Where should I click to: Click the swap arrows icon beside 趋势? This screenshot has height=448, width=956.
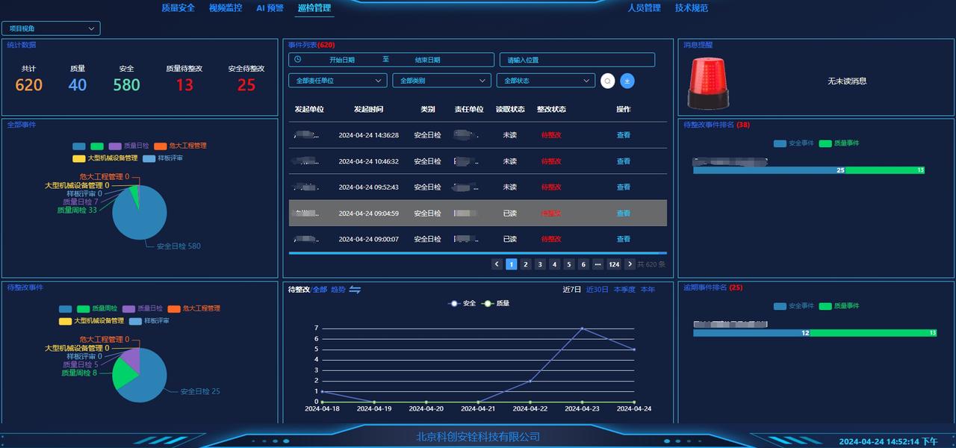point(355,290)
